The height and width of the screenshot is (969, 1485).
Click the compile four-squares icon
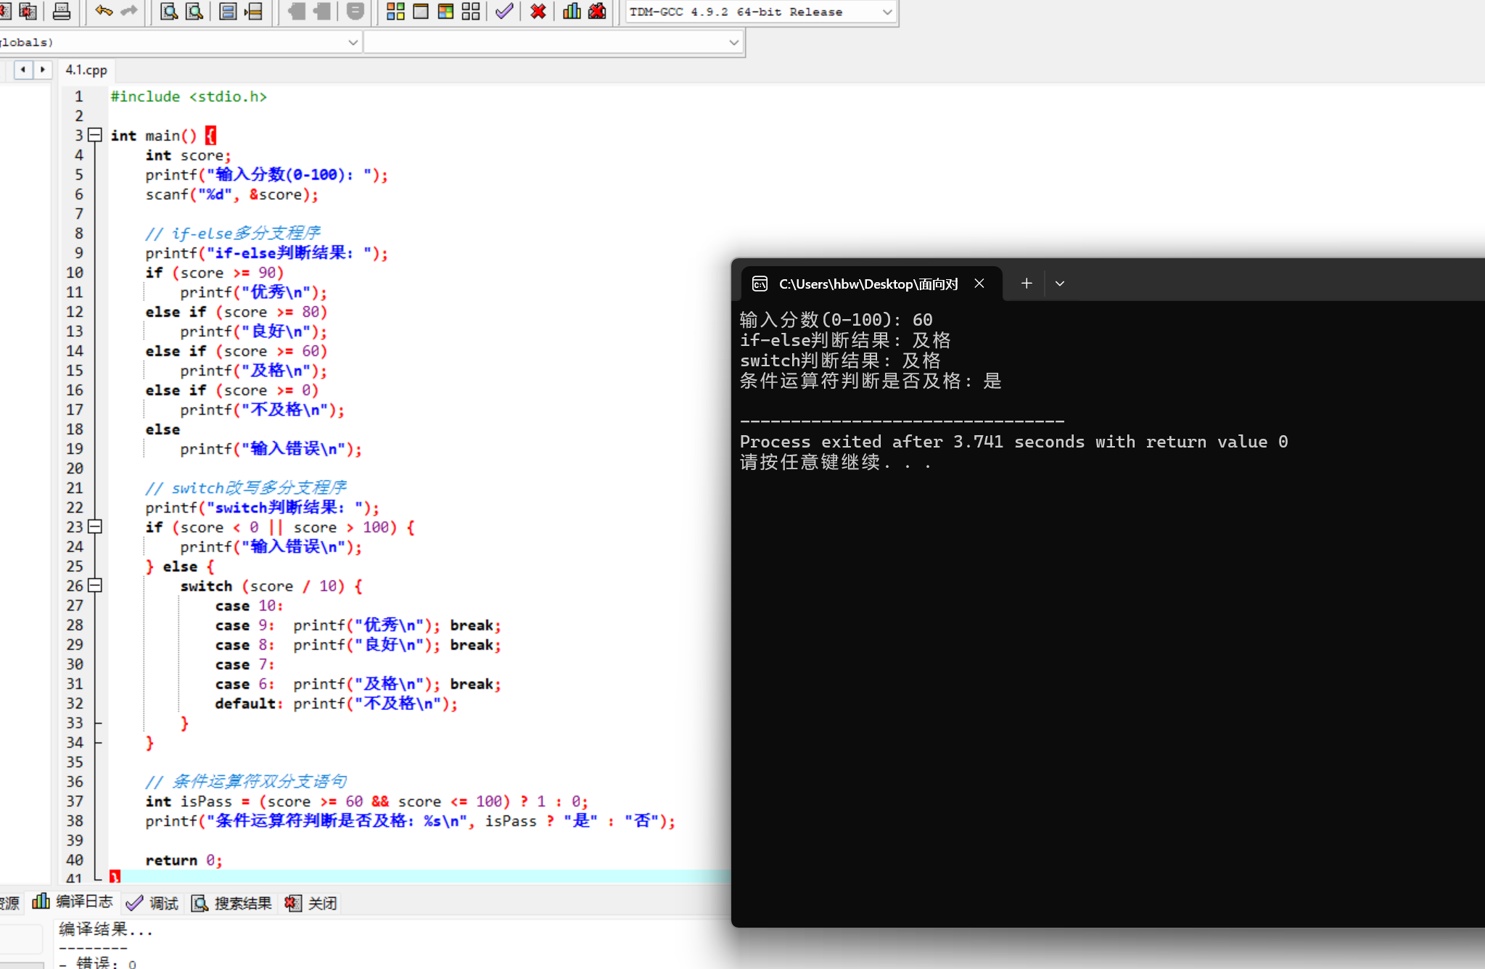click(395, 11)
